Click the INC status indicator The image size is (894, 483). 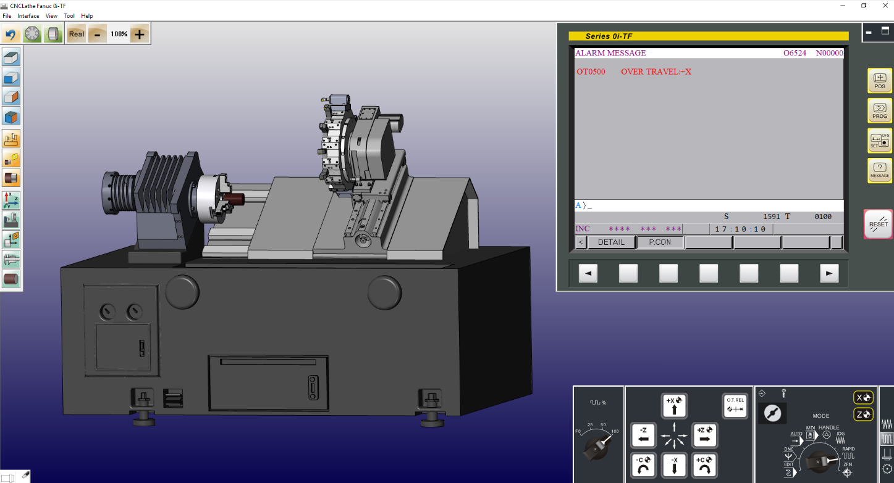click(x=583, y=229)
